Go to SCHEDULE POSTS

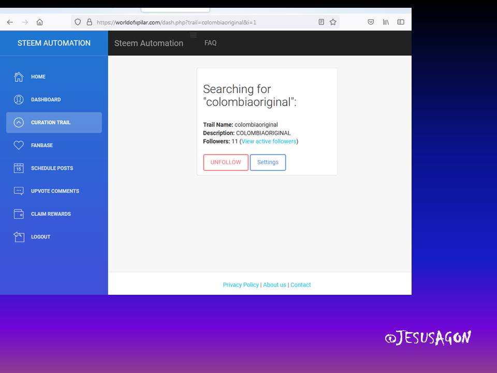coord(54,168)
